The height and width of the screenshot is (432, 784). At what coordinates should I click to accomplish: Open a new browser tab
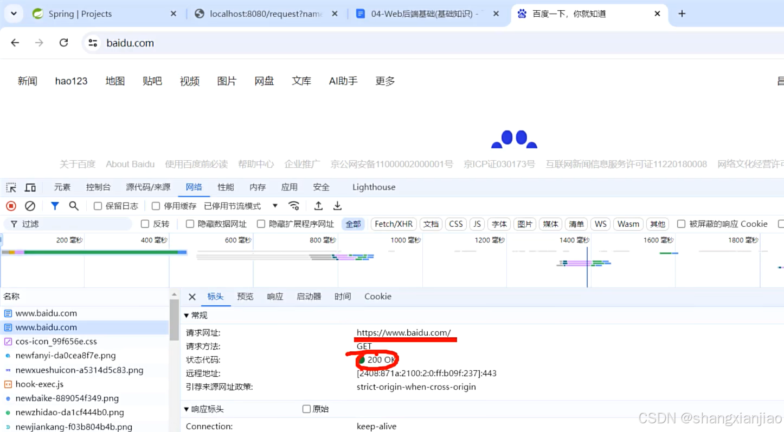point(682,14)
